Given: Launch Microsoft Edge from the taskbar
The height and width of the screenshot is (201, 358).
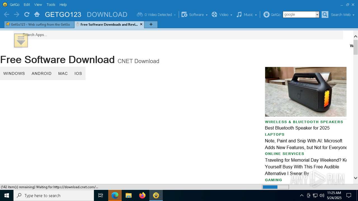Looking at the screenshot, I should click(115, 195).
